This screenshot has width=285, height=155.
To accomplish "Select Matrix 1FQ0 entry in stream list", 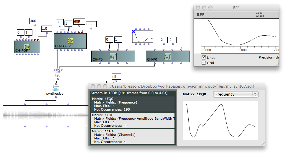I will pos(133,104).
